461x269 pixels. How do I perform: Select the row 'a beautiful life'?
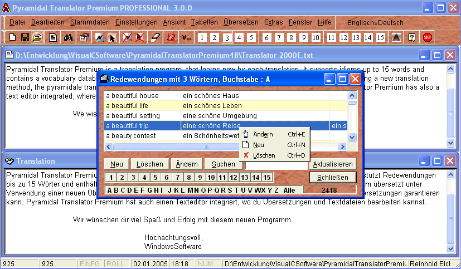coord(226,106)
